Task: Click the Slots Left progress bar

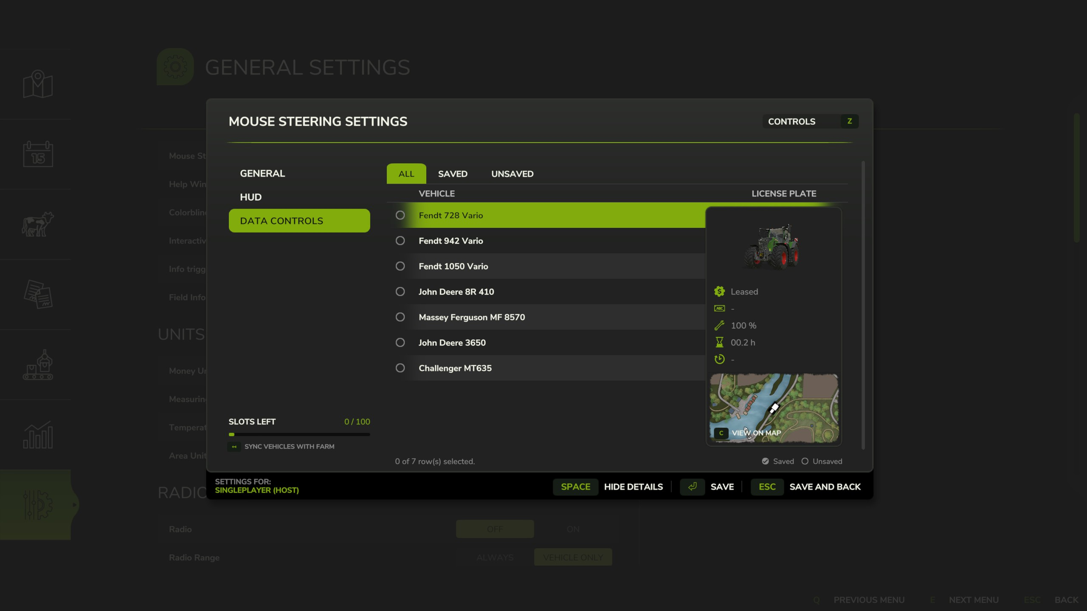Action: pos(299,434)
